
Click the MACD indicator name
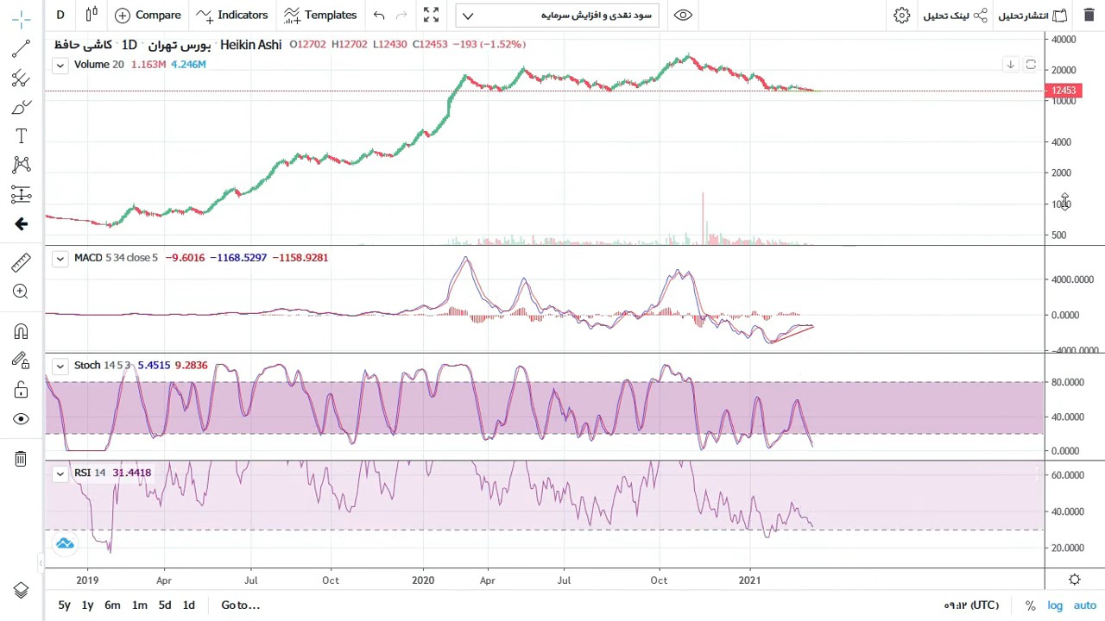88,258
